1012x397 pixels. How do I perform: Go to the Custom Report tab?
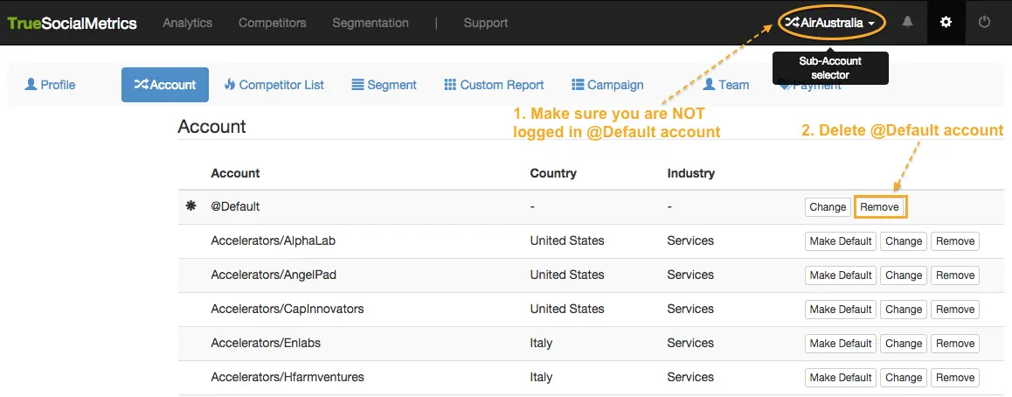(495, 85)
